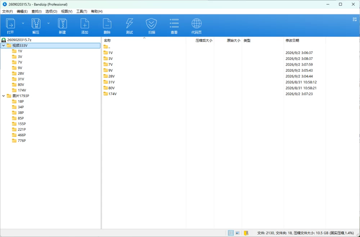Screen dimensions: 360x237
Task: Click the date 2026/8/31 10:58:12
Action: click(x=301, y=82)
